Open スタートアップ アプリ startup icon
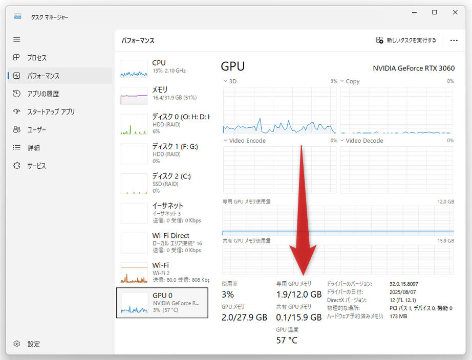 (x=16, y=111)
